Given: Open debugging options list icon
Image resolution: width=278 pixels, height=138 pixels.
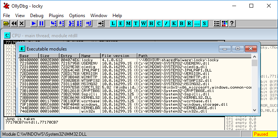Looking at the screenshot, I should point(217,23).
